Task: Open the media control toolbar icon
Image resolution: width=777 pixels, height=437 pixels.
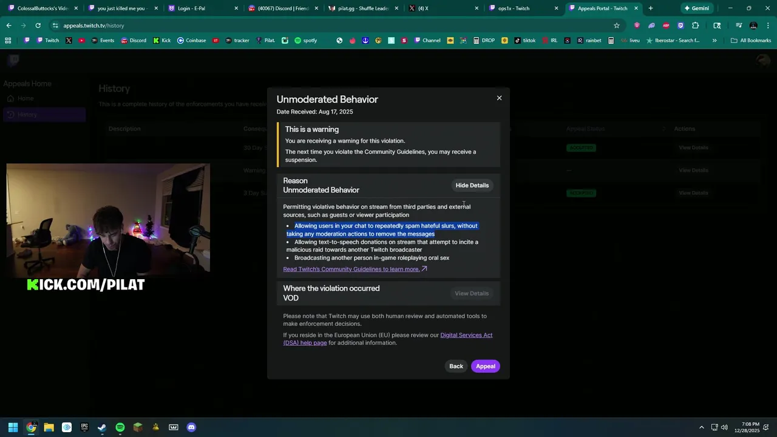Action: (x=739, y=25)
